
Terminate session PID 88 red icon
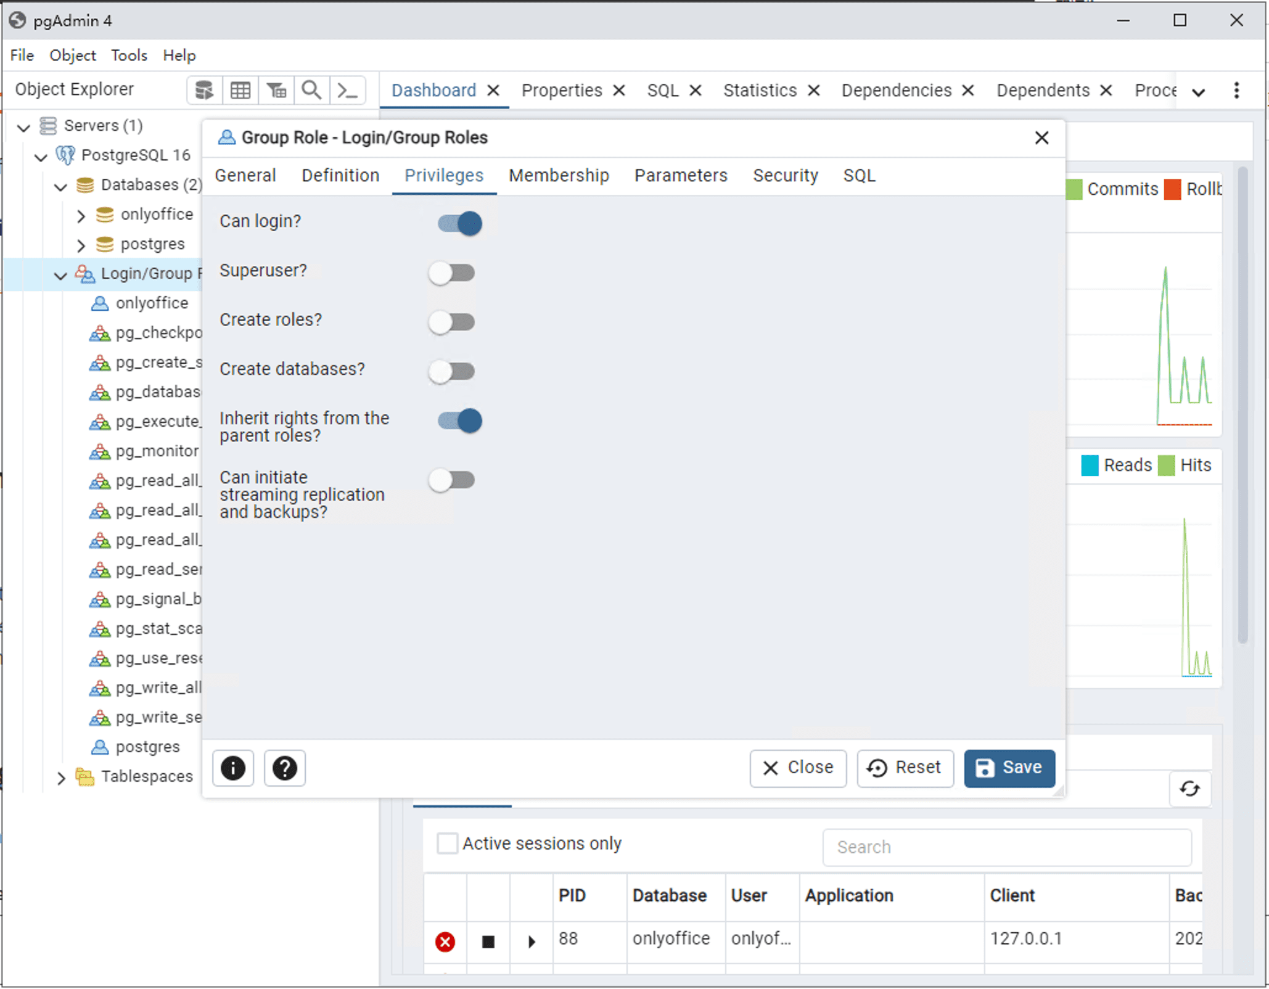coord(445,942)
